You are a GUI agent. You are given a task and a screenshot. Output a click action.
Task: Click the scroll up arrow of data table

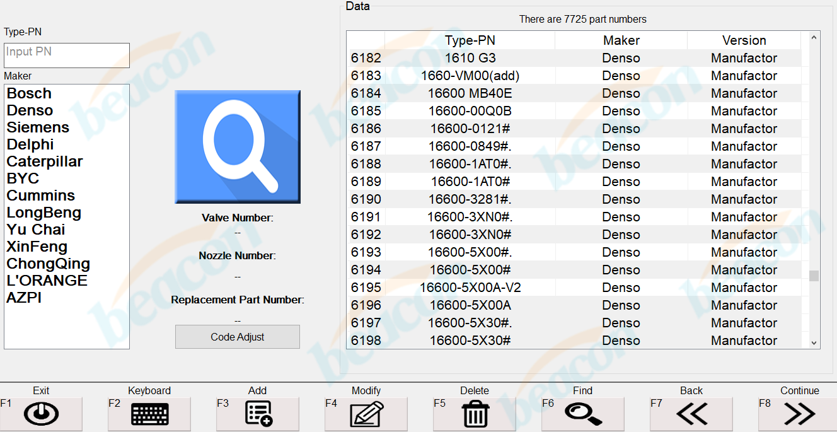(x=814, y=38)
